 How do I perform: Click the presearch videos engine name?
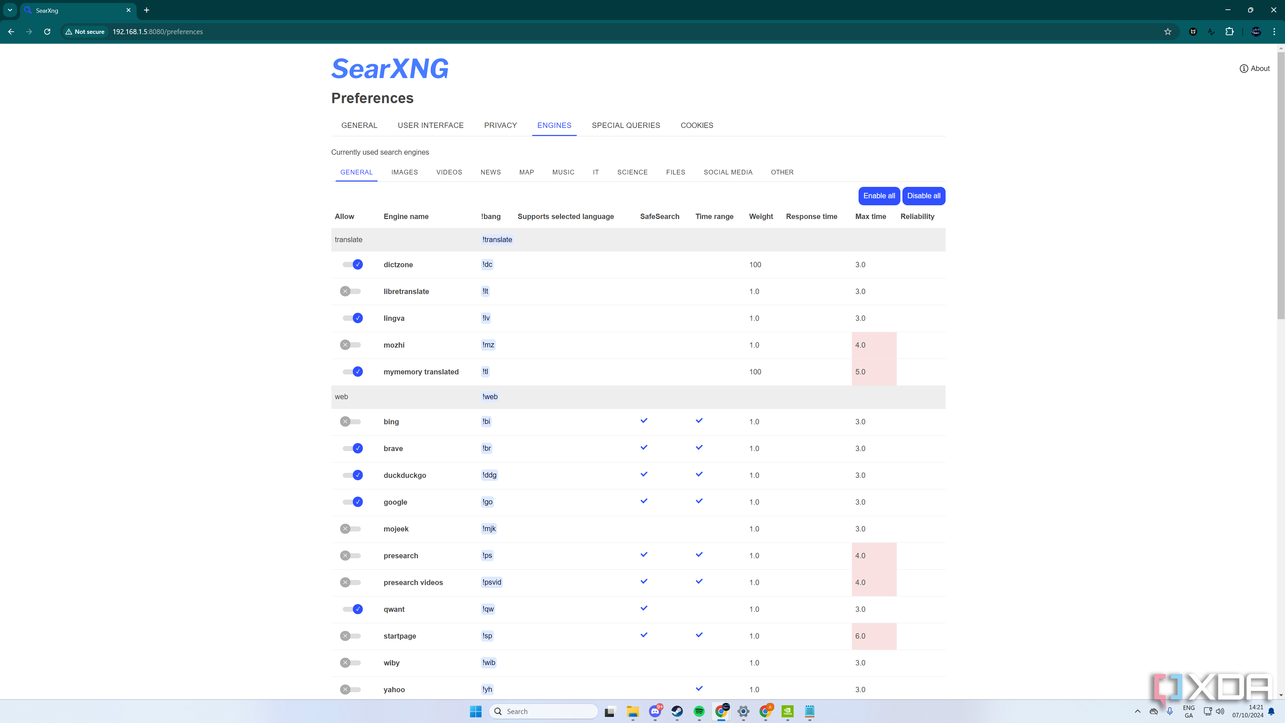(x=413, y=582)
